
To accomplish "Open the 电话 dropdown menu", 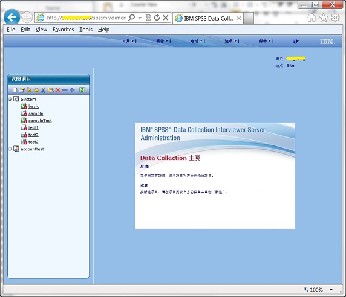I will pos(197,41).
